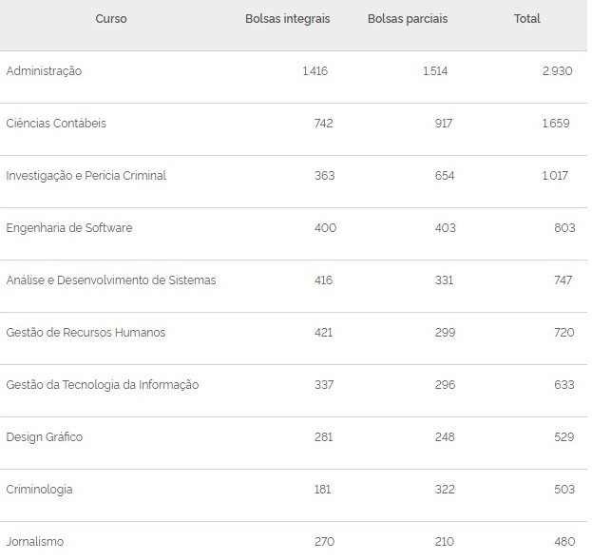Image resolution: width=592 pixels, height=560 pixels.
Task: Select the Engenharia de Software row
Action: point(68,228)
